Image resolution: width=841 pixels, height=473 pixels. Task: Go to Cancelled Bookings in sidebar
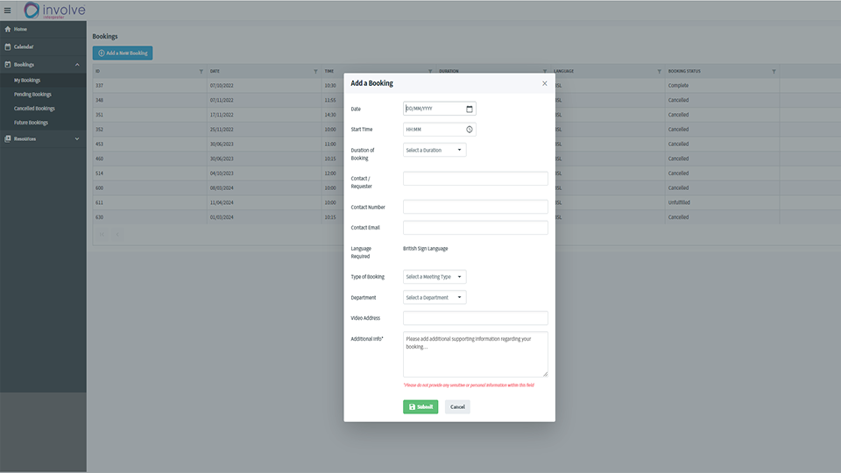click(x=34, y=109)
